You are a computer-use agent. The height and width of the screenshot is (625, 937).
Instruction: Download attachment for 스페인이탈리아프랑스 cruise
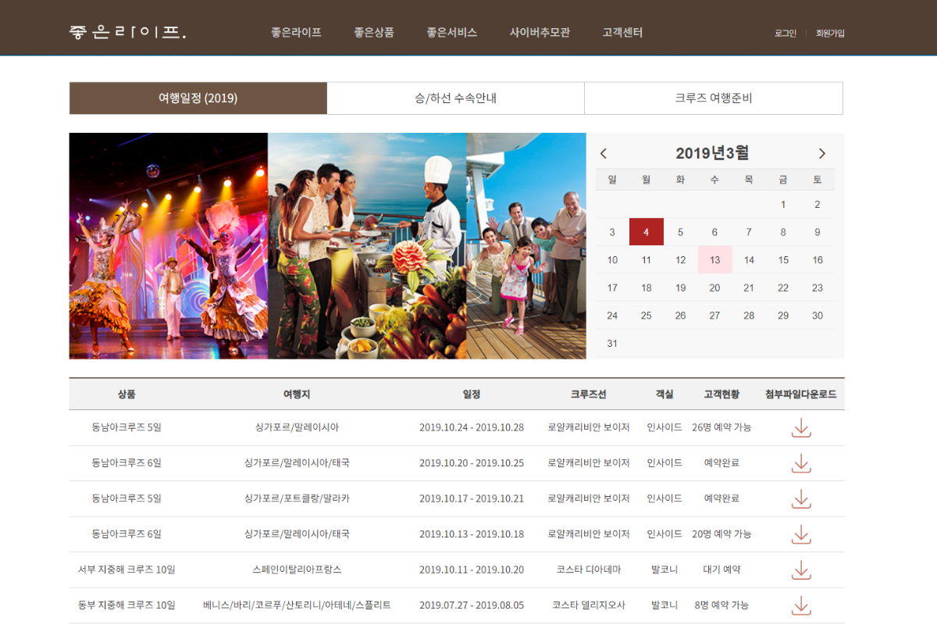click(x=801, y=570)
